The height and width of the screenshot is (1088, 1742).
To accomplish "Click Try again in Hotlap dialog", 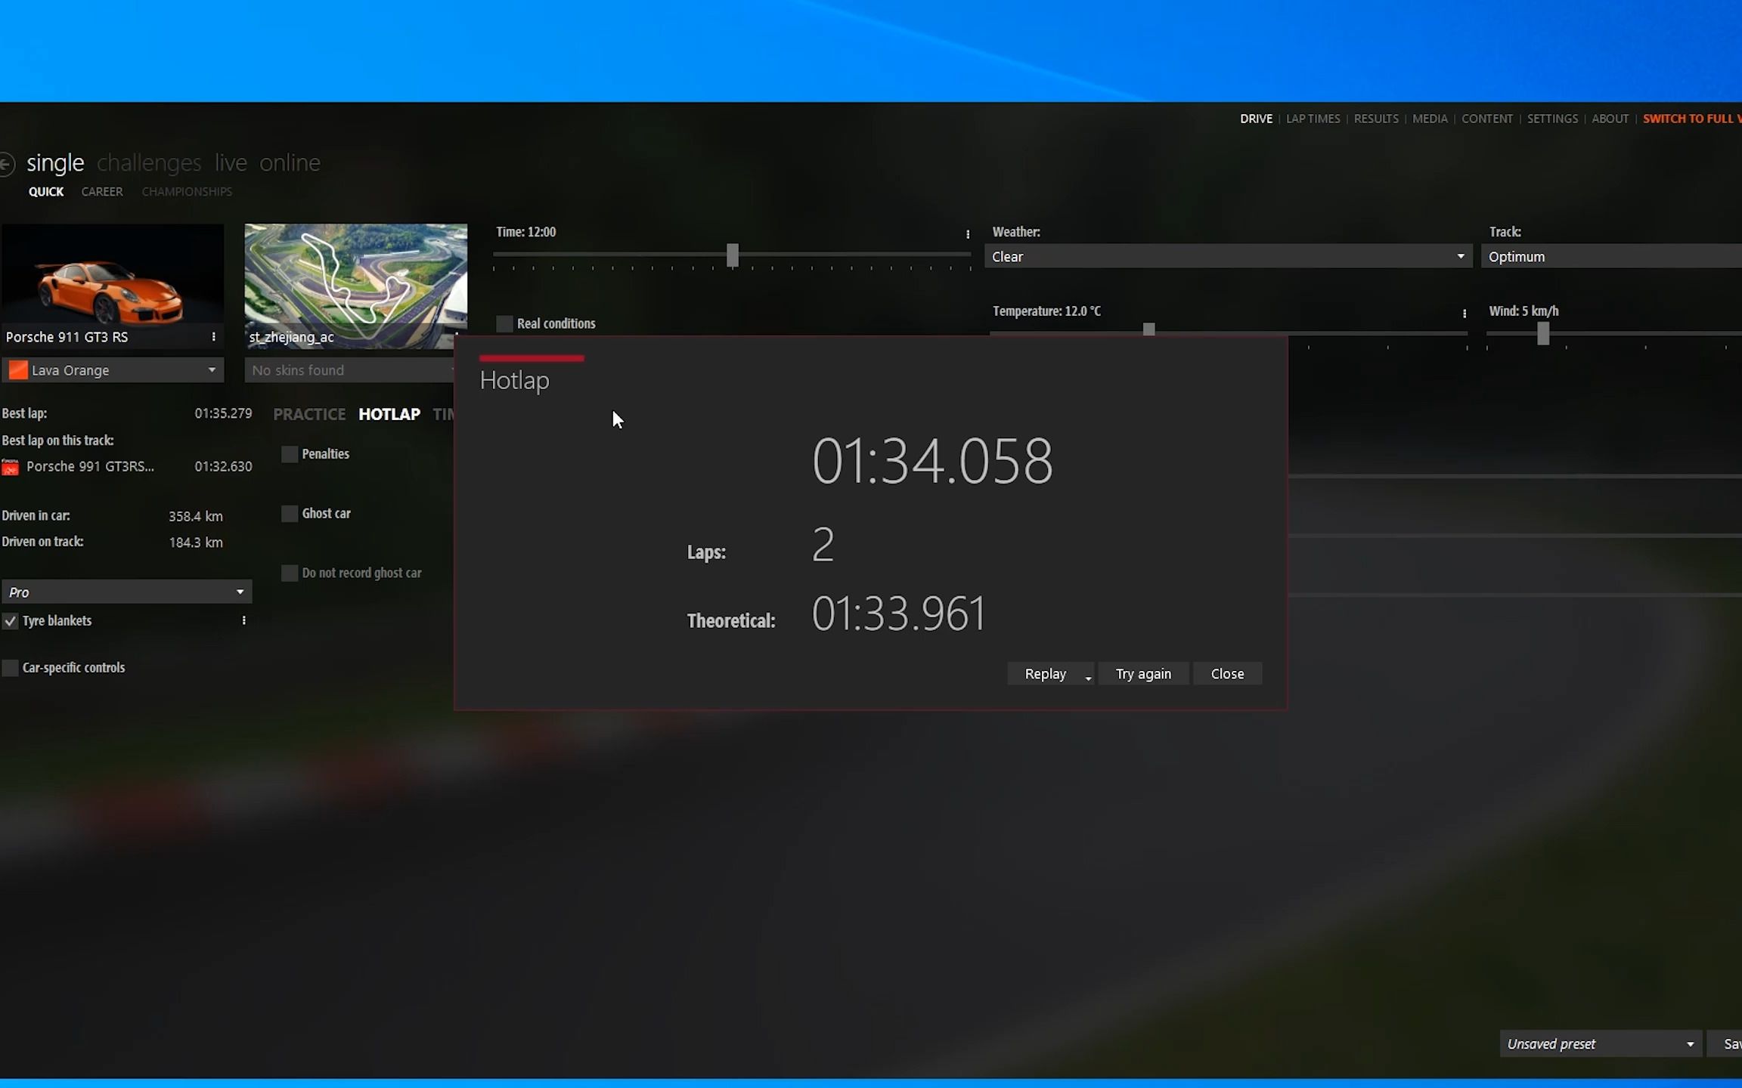I will (1143, 674).
